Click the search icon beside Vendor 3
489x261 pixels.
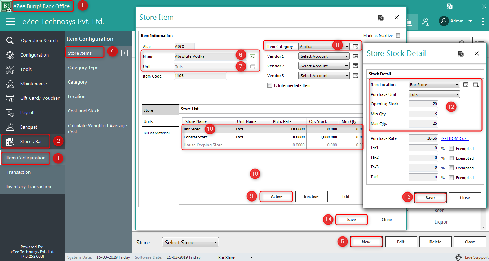(x=356, y=76)
